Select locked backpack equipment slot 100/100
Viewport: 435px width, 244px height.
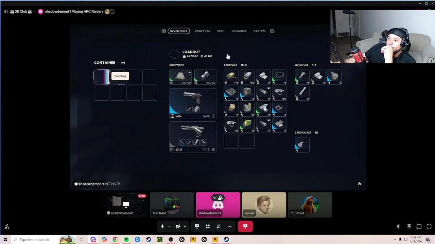coord(180,77)
